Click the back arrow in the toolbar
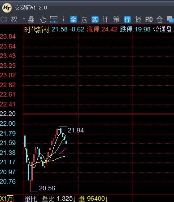Screen dimensions: 174x202 point(3,19)
